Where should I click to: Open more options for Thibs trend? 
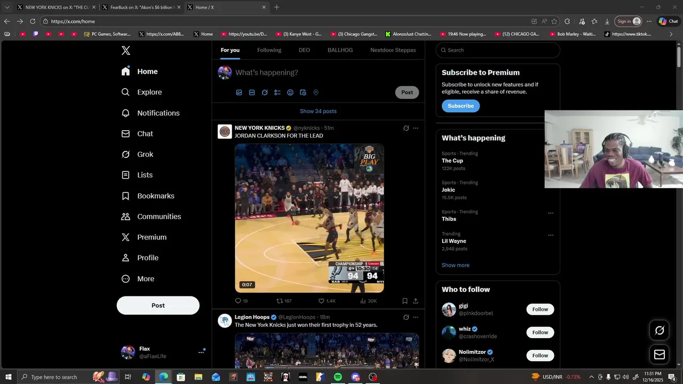551,213
